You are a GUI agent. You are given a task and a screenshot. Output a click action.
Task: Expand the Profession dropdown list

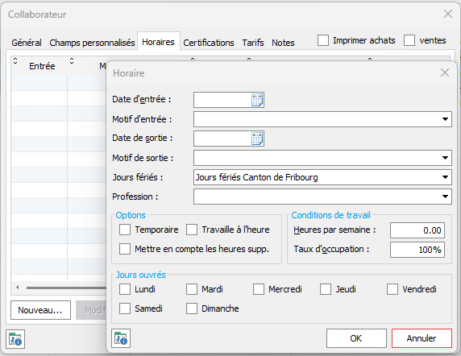coord(445,197)
